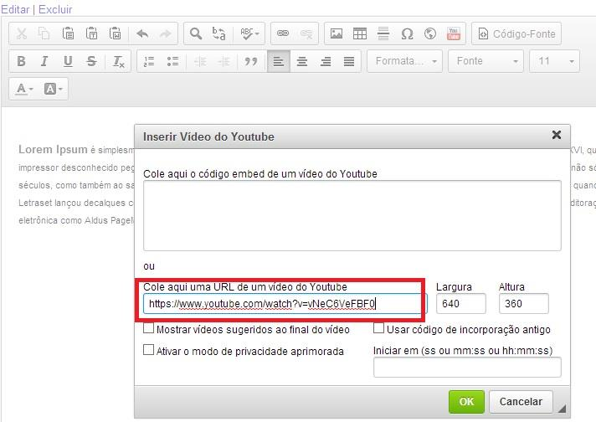Toggle italic formatting

pos(44,61)
